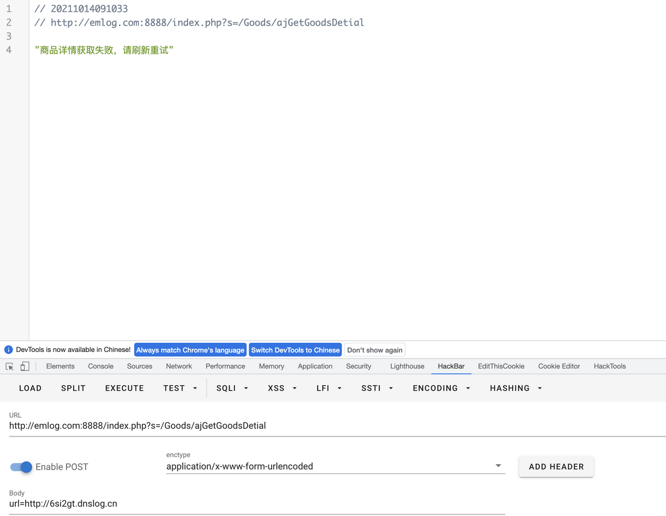Viewport: 666px width, 516px height.
Task: Switch to the Console tab
Action: tap(101, 366)
